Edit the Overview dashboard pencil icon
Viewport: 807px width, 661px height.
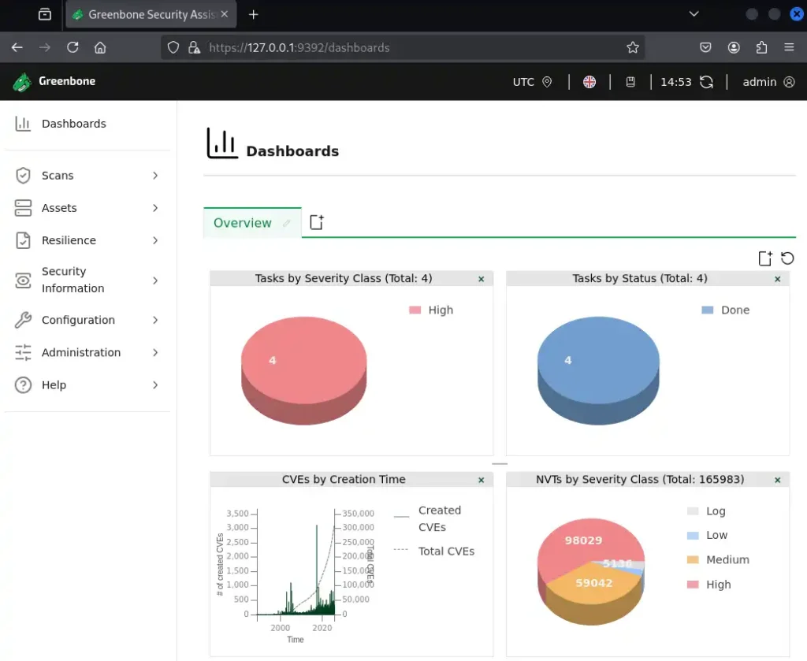pos(287,224)
